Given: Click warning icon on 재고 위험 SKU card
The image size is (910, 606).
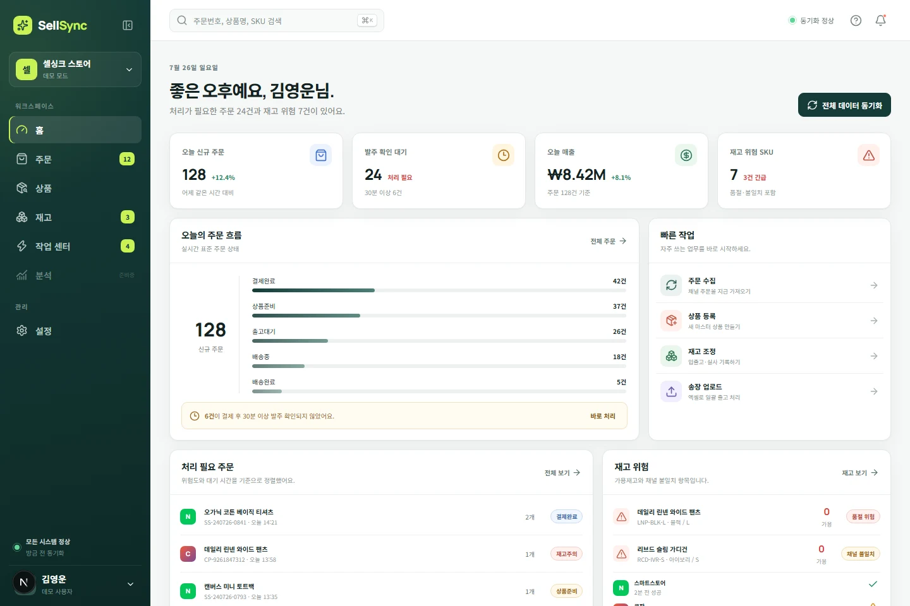Looking at the screenshot, I should coord(869,155).
